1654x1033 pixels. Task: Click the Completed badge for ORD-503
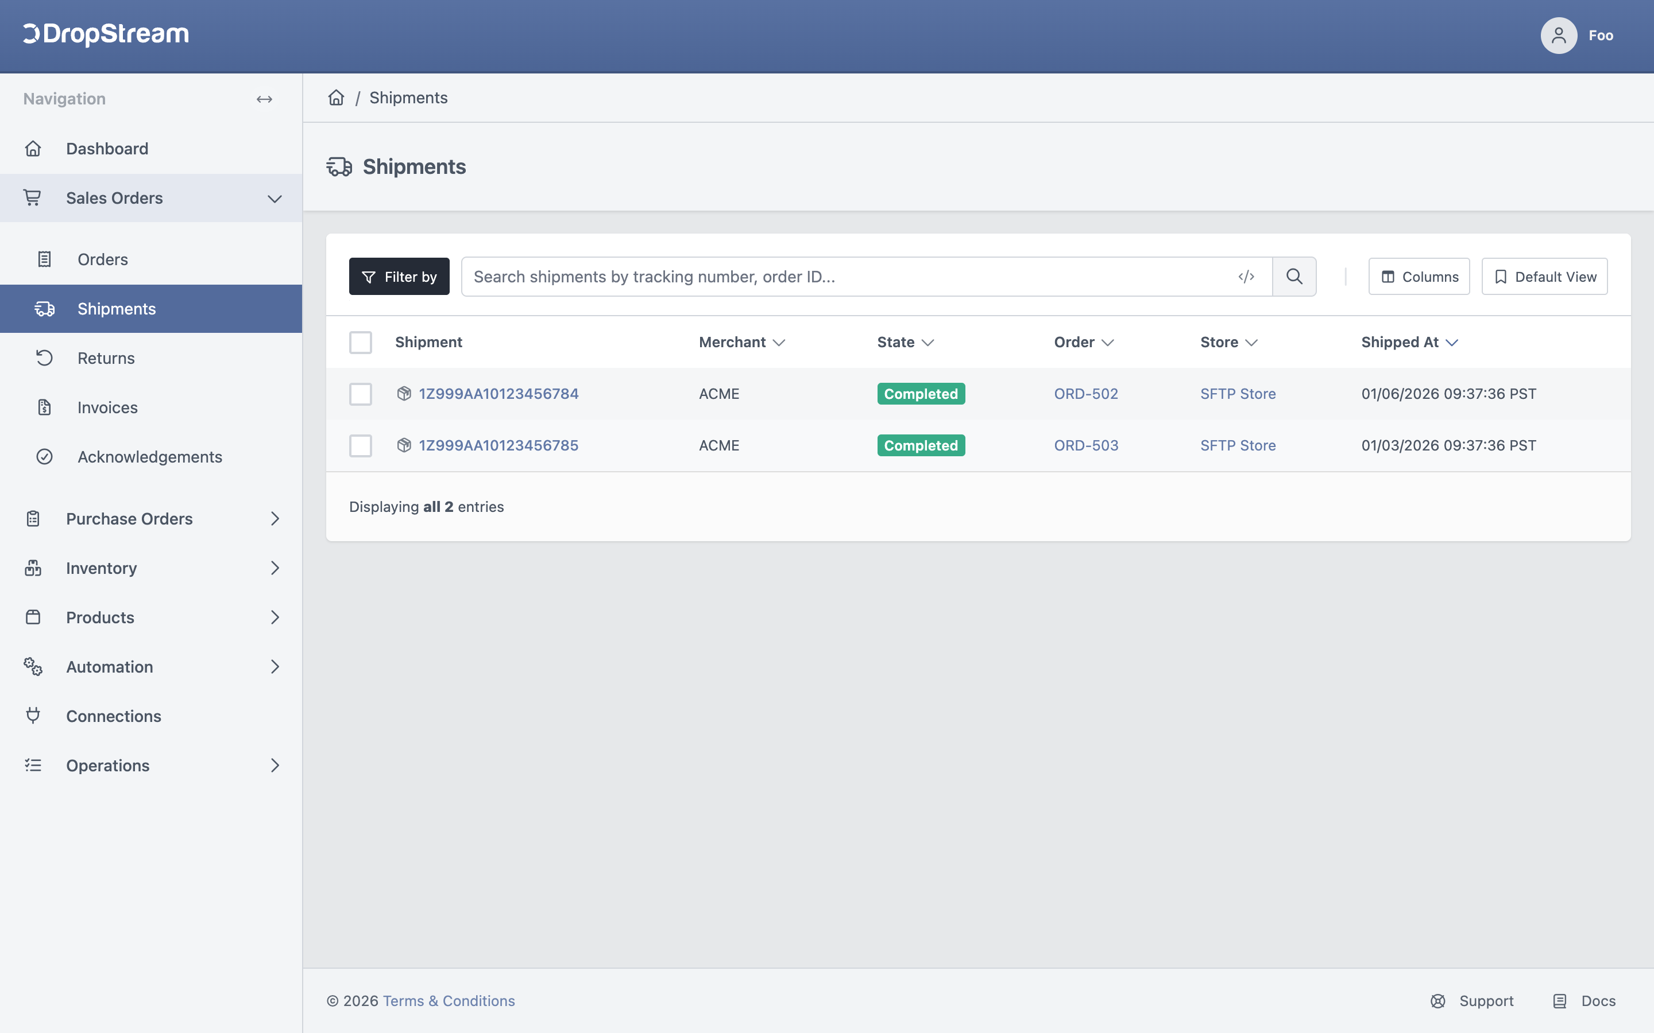pos(921,445)
